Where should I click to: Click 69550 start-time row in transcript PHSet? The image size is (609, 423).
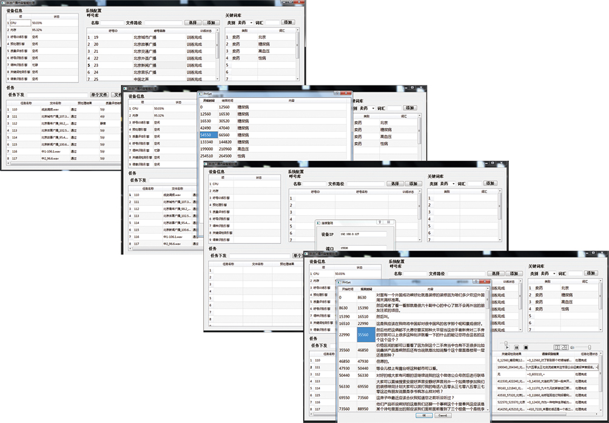[x=412, y=398]
